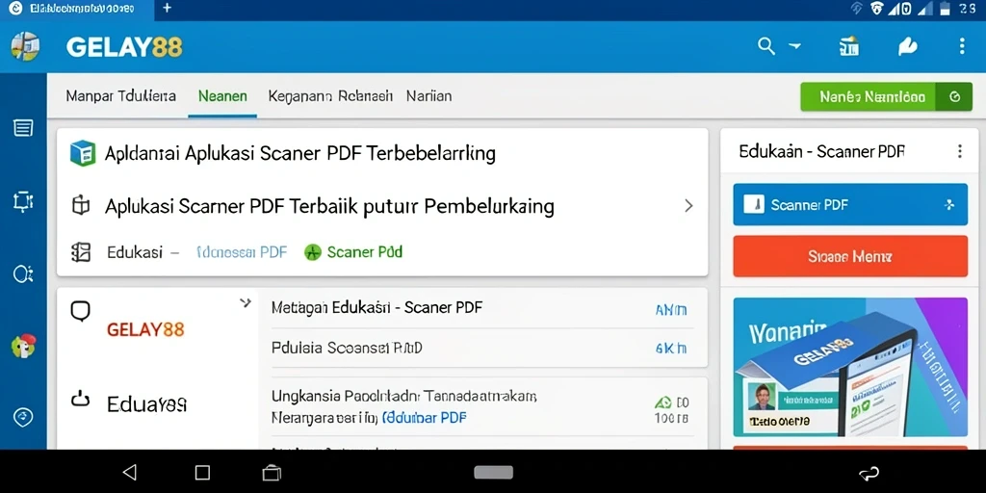
Task: Click document icon on Scanner PDF button
Action: pos(753,204)
